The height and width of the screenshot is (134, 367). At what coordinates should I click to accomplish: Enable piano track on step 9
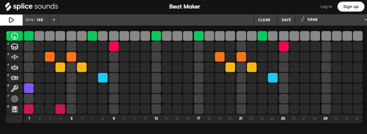[x=114, y=109]
